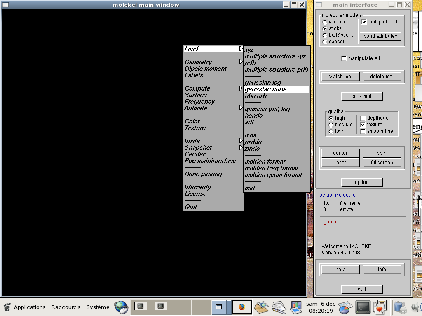Set quality to high
This screenshot has height=316, width=422.
pyautogui.click(x=331, y=118)
